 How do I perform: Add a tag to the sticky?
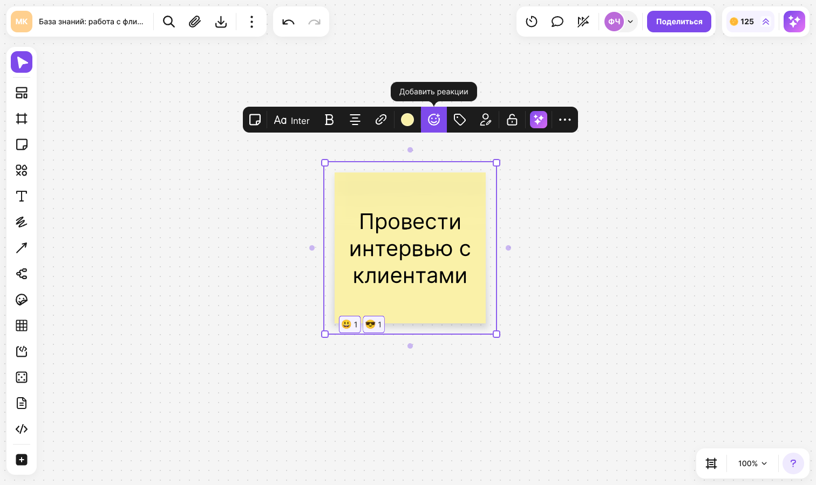[460, 120]
